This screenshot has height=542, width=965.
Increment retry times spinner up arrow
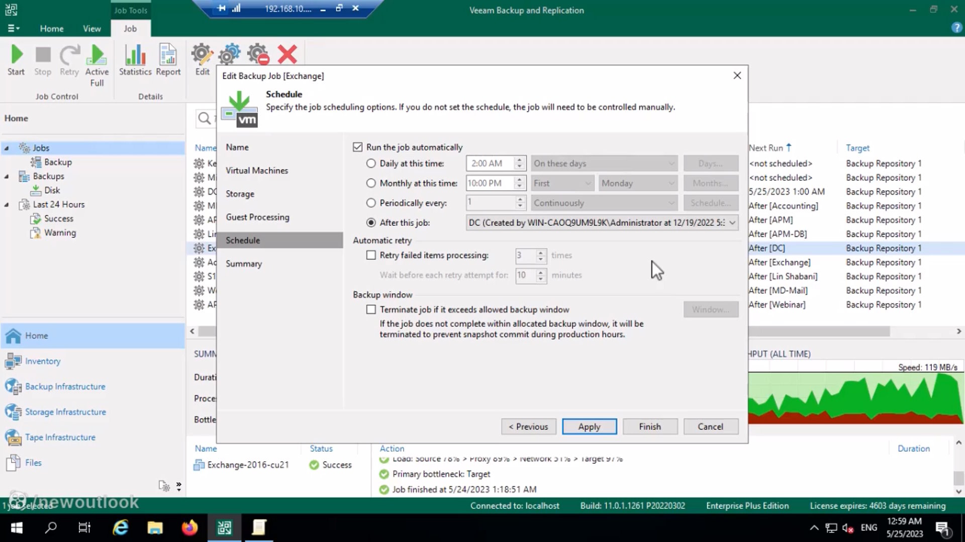(x=541, y=252)
